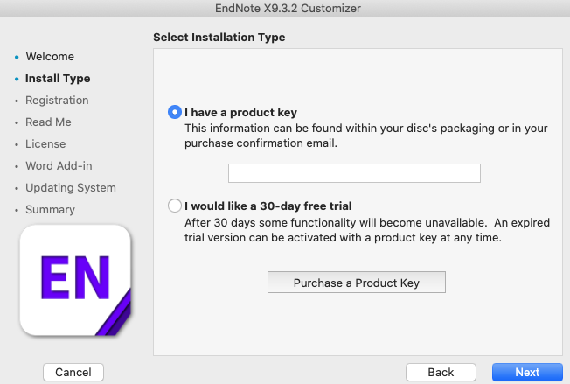Click the 'I have a product key' label text

(x=240, y=112)
